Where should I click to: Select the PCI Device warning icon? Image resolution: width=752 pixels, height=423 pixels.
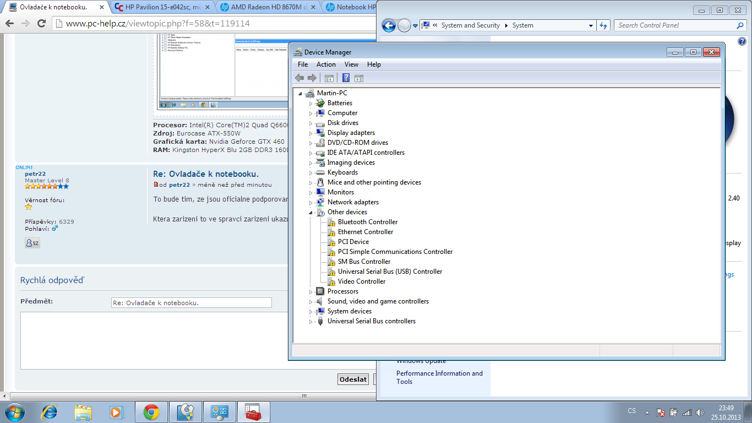click(x=331, y=242)
